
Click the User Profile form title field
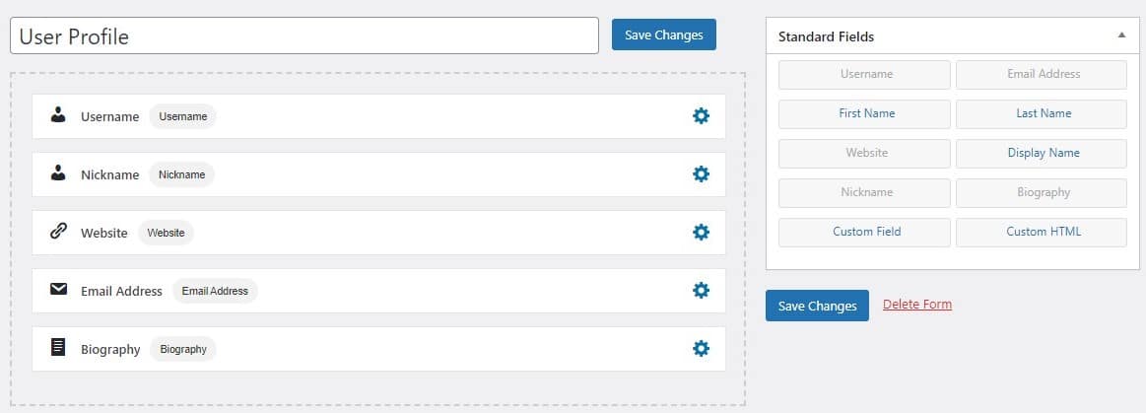pyautogui.click(x=304, y=35)
